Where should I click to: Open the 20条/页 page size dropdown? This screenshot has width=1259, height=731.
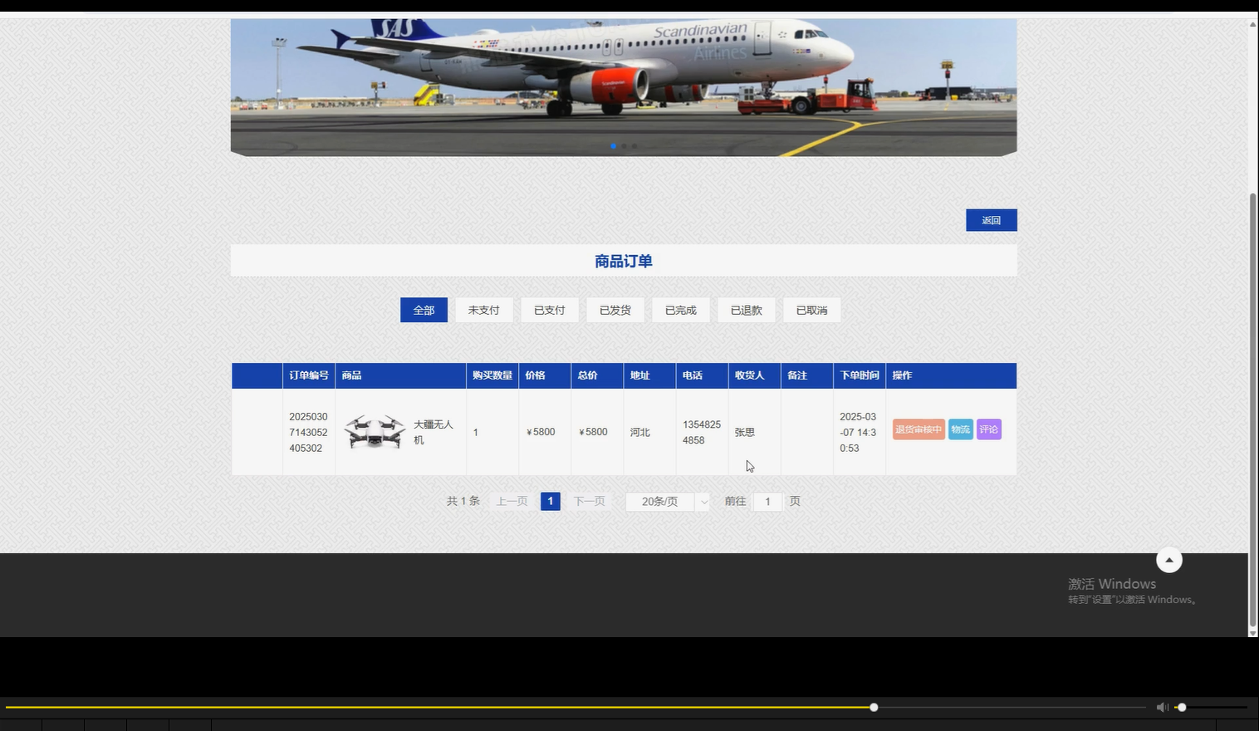668,502
